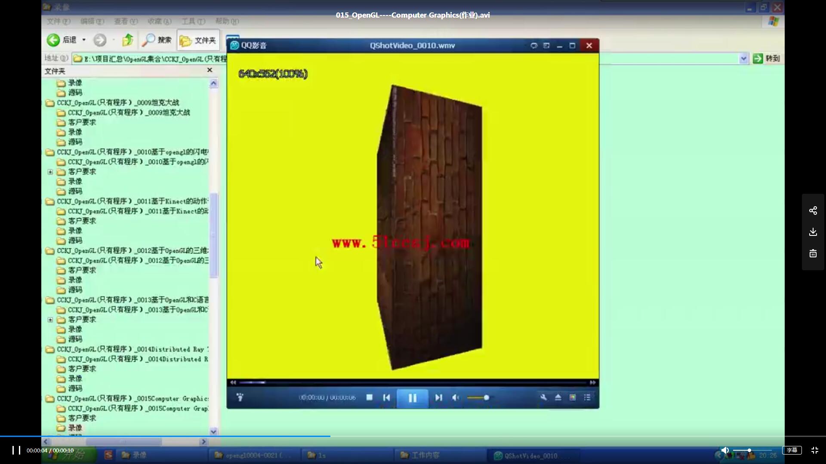Pause the outer video player
The height and width of the screenshot is (464, 826).
(16, 450)
